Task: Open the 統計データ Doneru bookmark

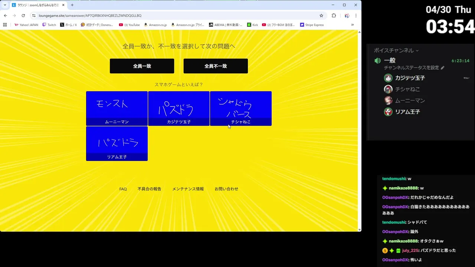Action: pos(97,25)
